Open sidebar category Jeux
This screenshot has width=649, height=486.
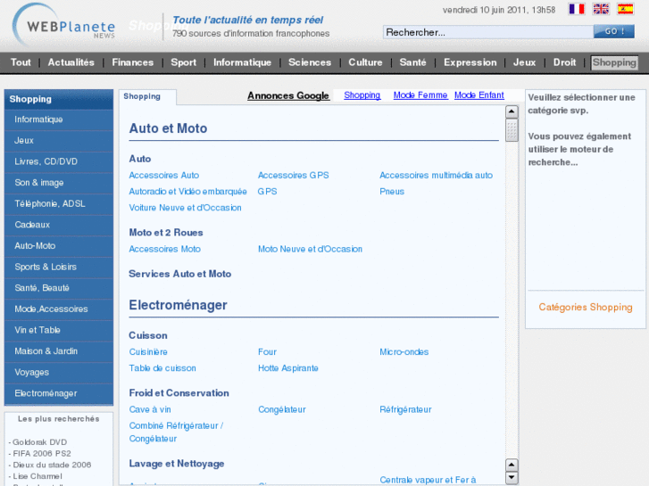click(59, 141)
